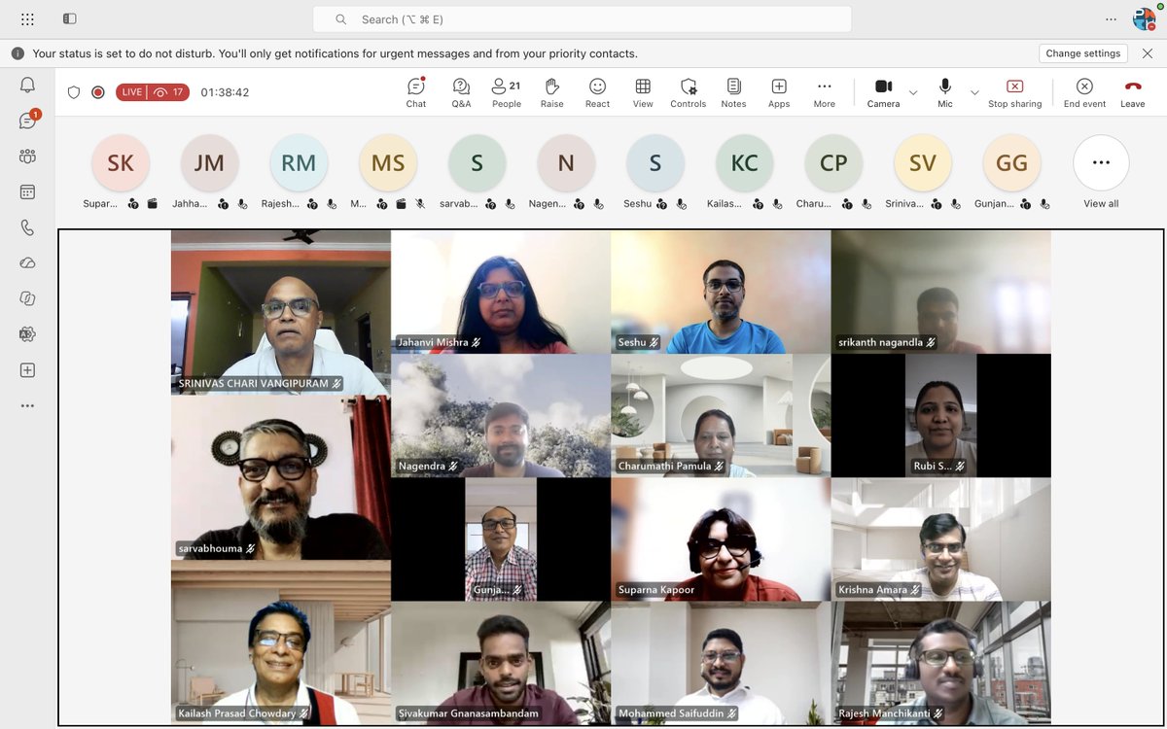1167x729 pixels.
Task: Select the KC Kailash participant avatar
Action: tap(745, 163)
